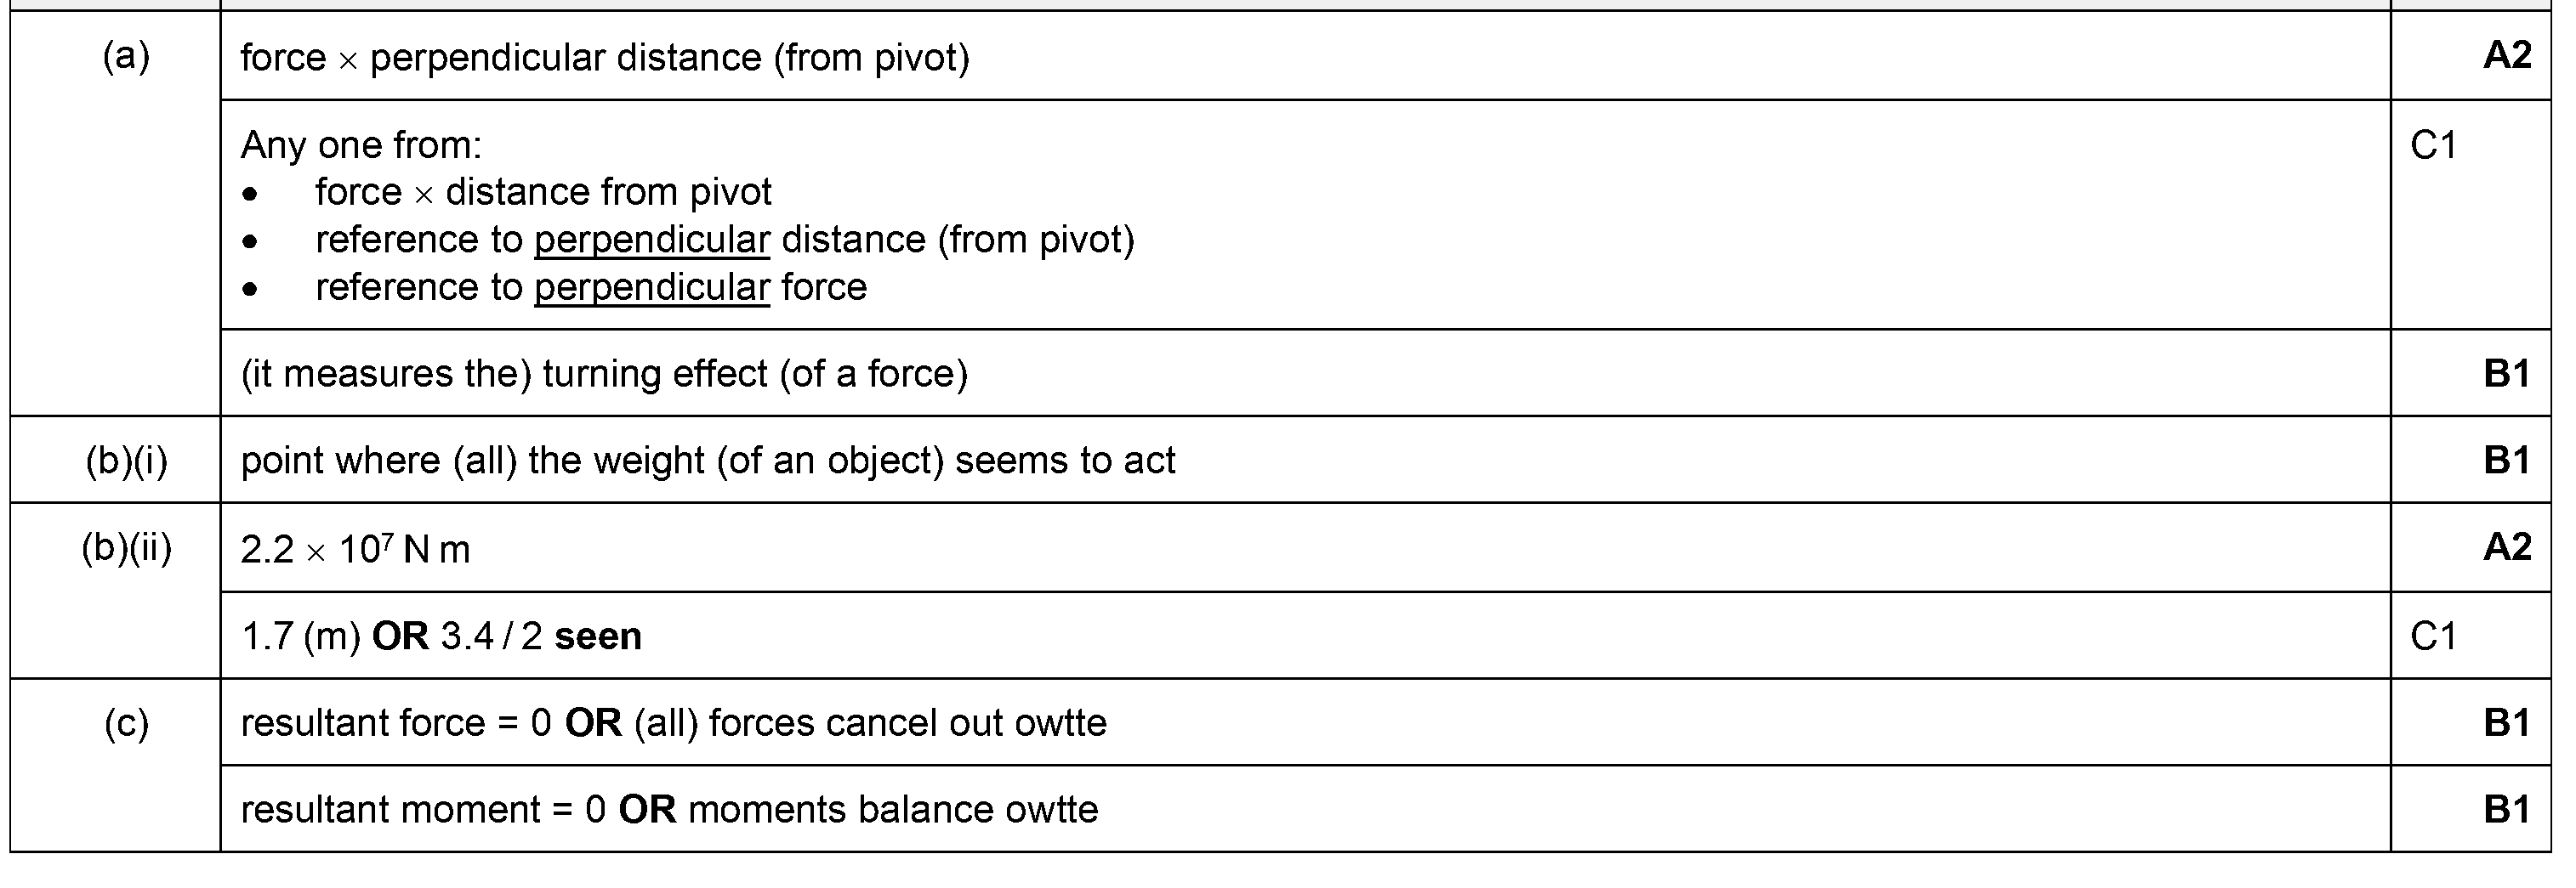Click the 'force × perpendicular distance (from pivot)' answer
The height and width of the screenshot is (888, 2576).
(604, 58)
